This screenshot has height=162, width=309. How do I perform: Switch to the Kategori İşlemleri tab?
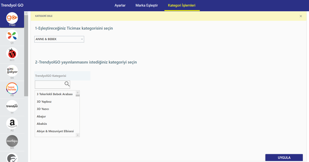[x=181, y=5]
